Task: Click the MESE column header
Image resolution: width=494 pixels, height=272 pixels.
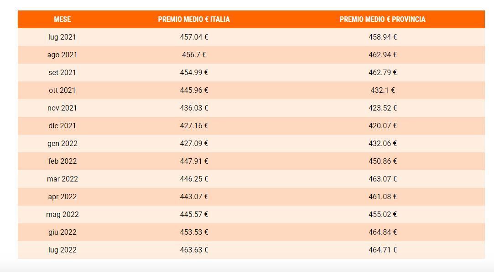Action: [x=62, y=19]
